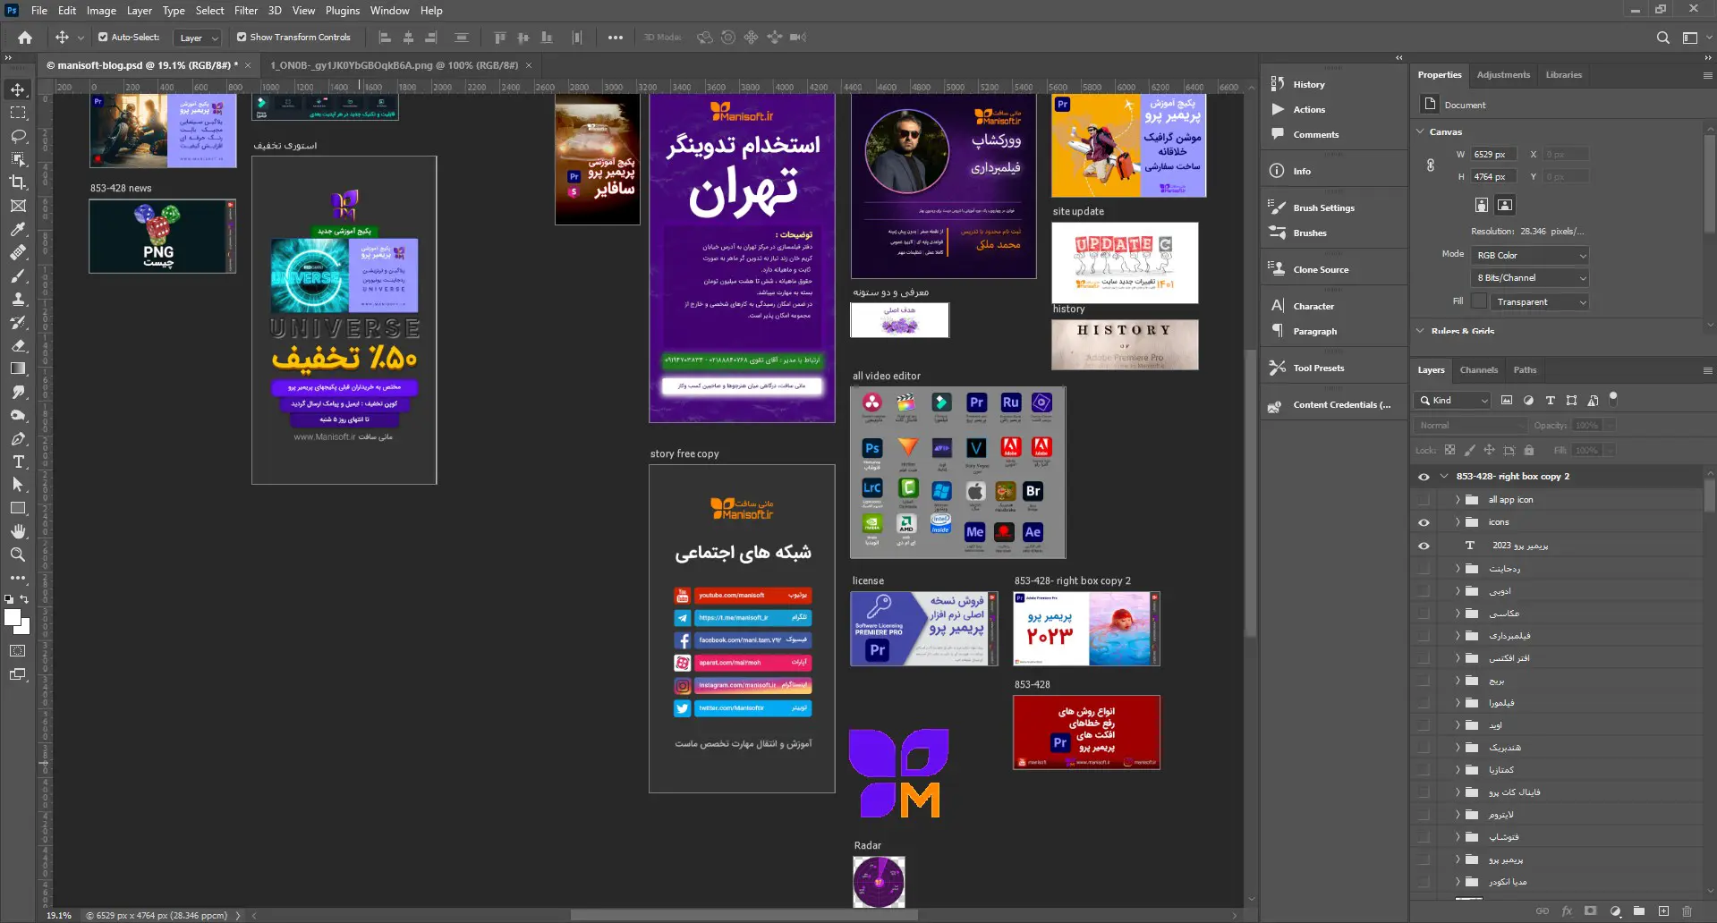Open the layer filter Kind dropdown
This screenshot has width=1717, height=923.
pyautogui.click(x=1454, y=401)
